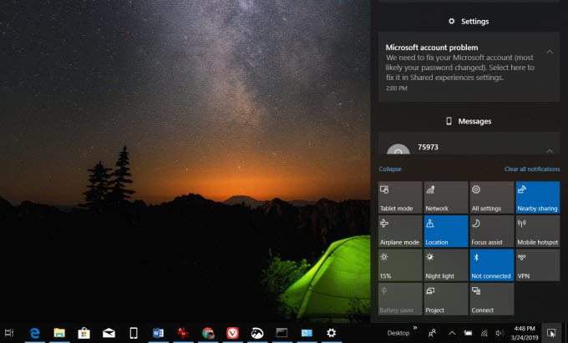This screenshot has height=343, width=568.
Task: Launch Vivaldi browser from the taskbar
Action: 232,333
